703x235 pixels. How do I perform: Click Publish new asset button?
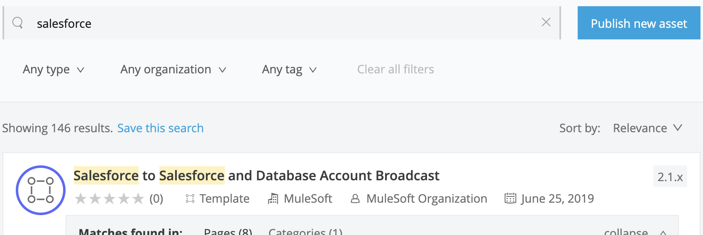(639, 23)
